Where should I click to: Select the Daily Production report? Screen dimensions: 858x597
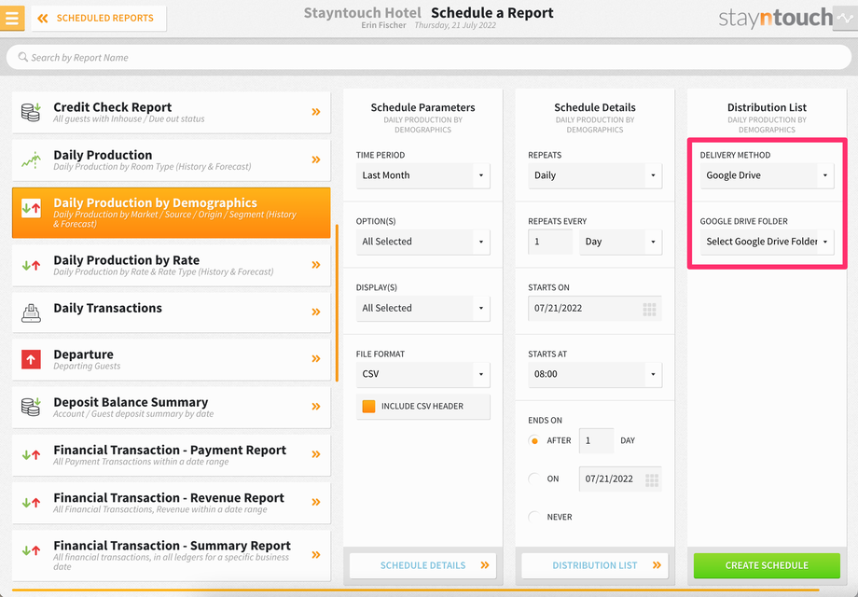click(x=172, y=160)
